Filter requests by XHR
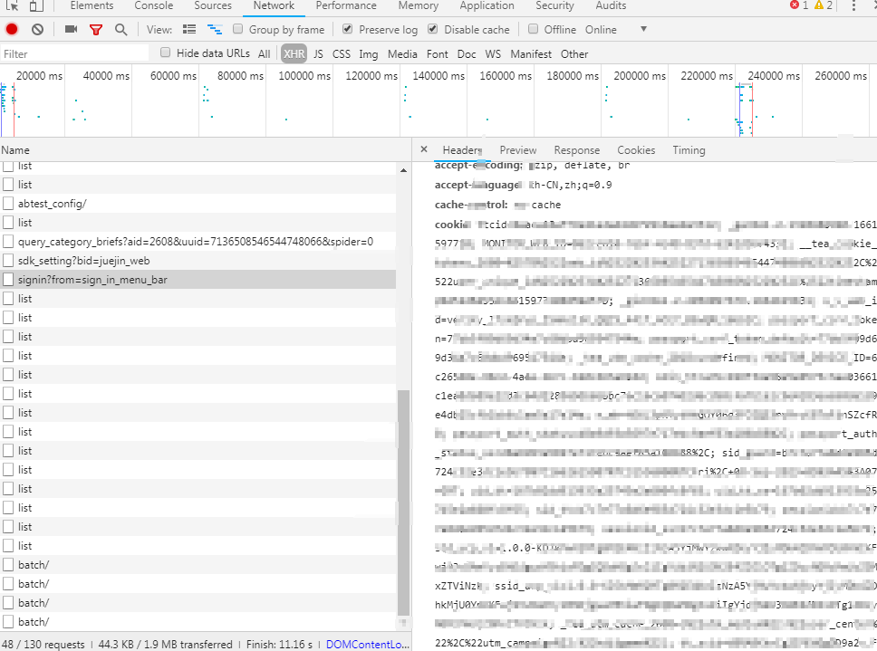 click(294, 53)
